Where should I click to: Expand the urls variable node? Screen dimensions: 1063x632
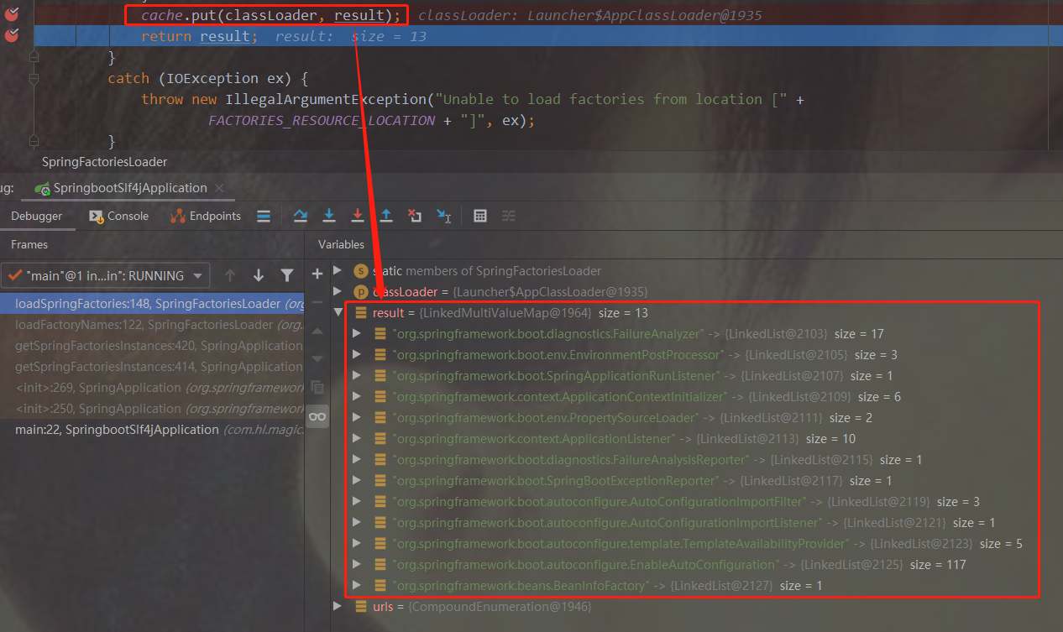(338, 606)
